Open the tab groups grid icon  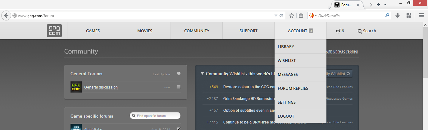coord(409,15)
